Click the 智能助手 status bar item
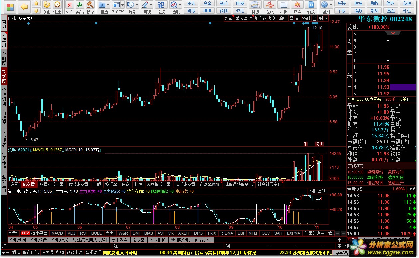This screenshot has height=258, width=419. [x=93, y=253]
